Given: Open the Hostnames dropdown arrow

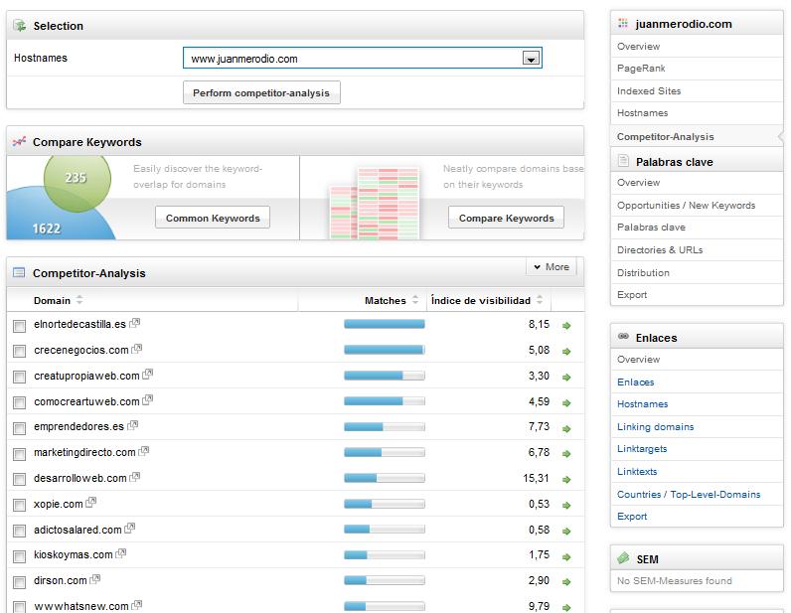Looking at the screenshot, I should click(x=531, y=59).
